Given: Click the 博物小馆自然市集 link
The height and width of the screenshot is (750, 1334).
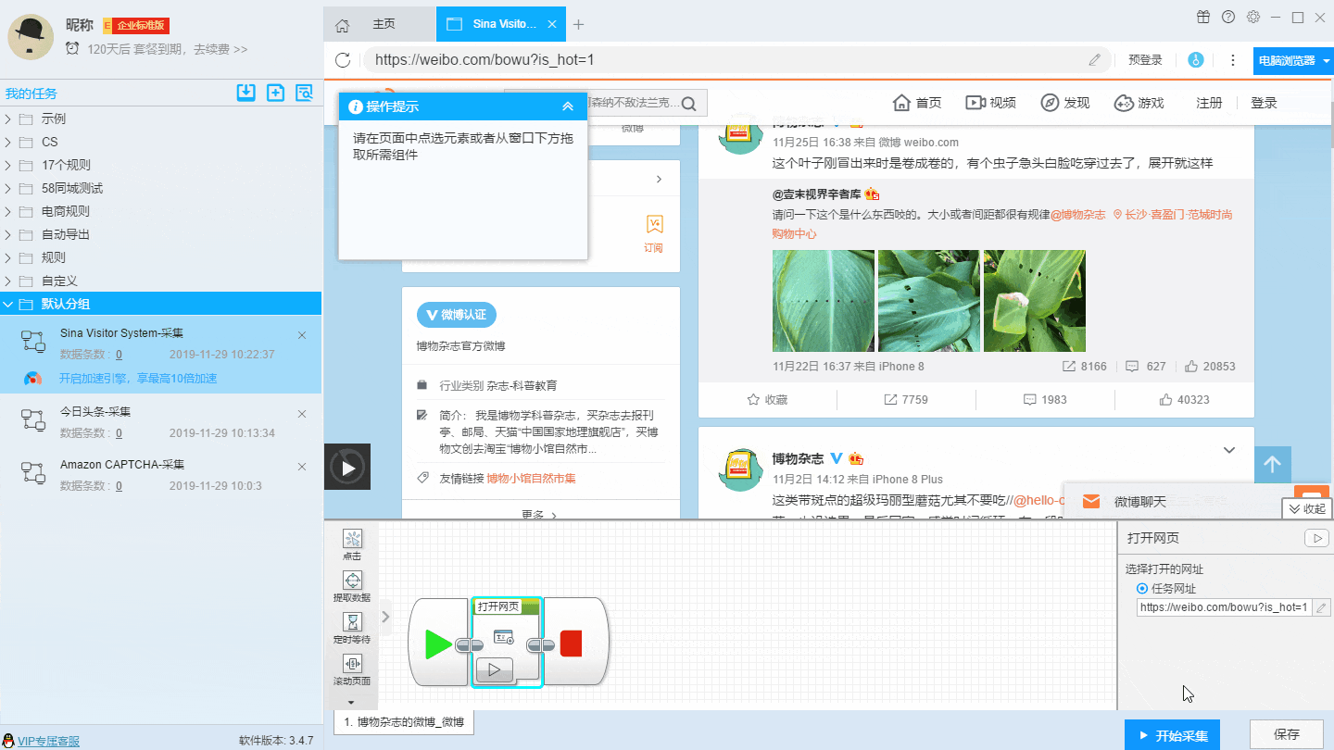Looking at the screenshot, I should click(532, 479).
